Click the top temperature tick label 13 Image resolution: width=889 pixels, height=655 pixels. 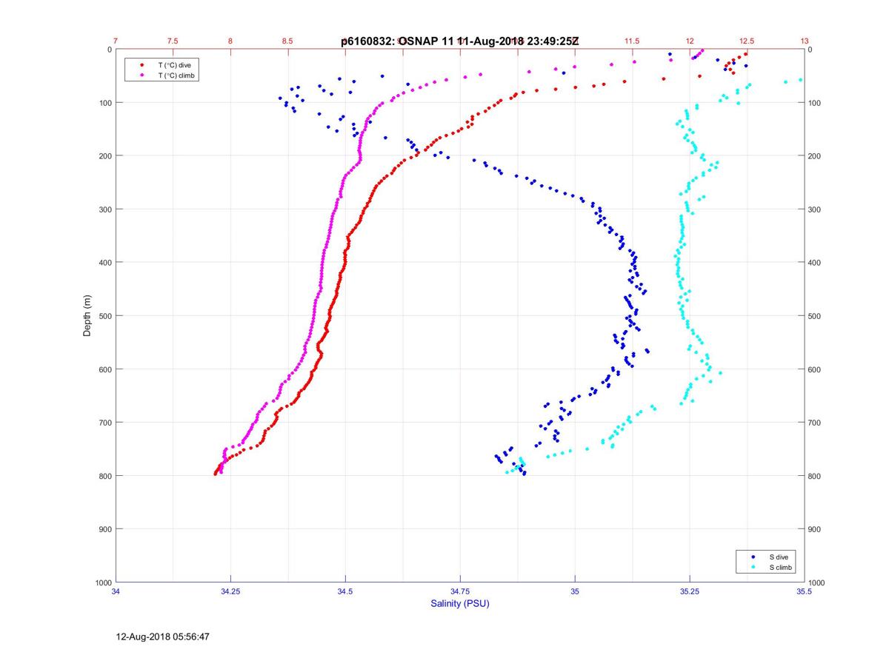[x=805, y=41]
